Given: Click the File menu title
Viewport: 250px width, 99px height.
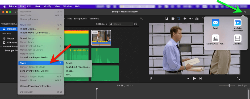Looking at the screenshot, I should (x=22, y=6).
